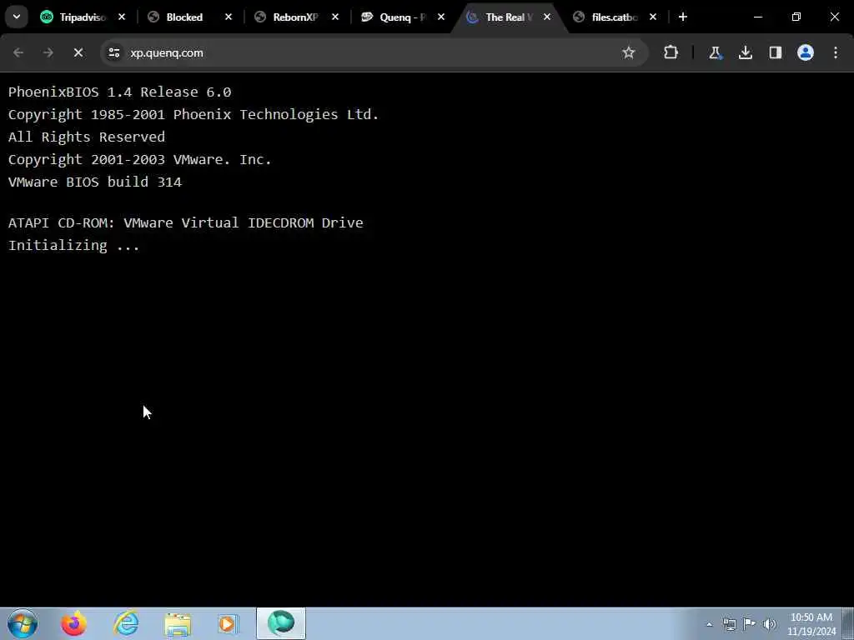Image resolution: width=854 pixels, height=640 pixels.
Task: Show the Downloads panel
Action: (745, 52)
